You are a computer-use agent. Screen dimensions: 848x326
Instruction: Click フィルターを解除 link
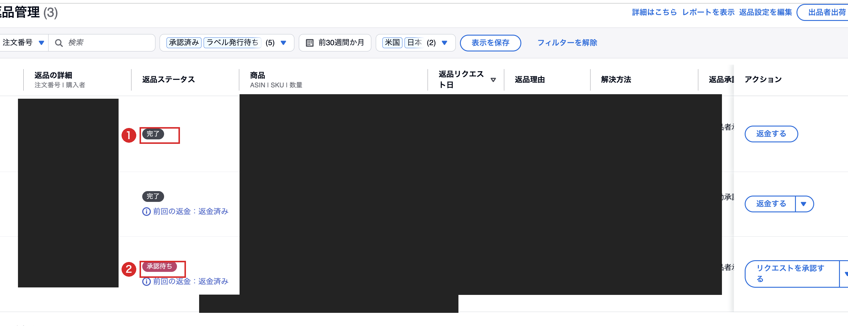click(x=567, y=43)
